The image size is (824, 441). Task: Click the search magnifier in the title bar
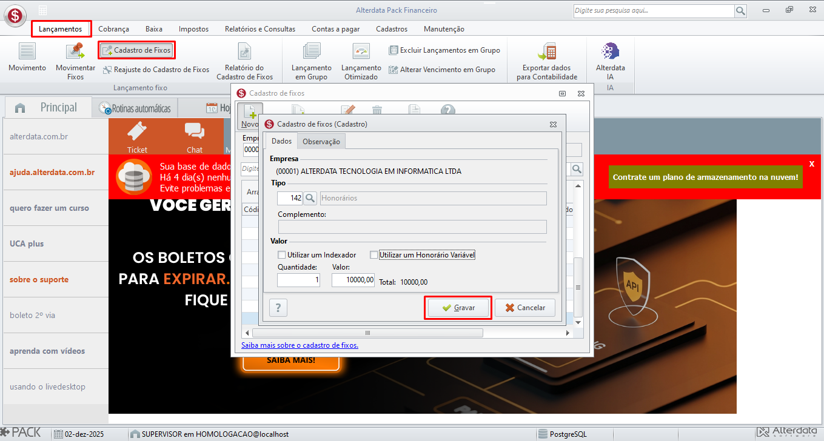pyautogui.click(x=741, y=11)
